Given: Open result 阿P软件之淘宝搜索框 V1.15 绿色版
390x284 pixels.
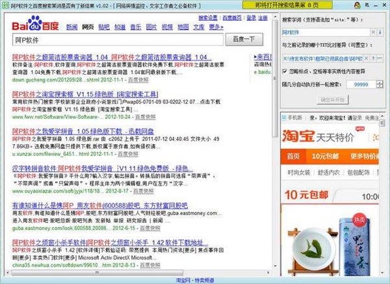Looking at the screenshot, I should (85, 94).
